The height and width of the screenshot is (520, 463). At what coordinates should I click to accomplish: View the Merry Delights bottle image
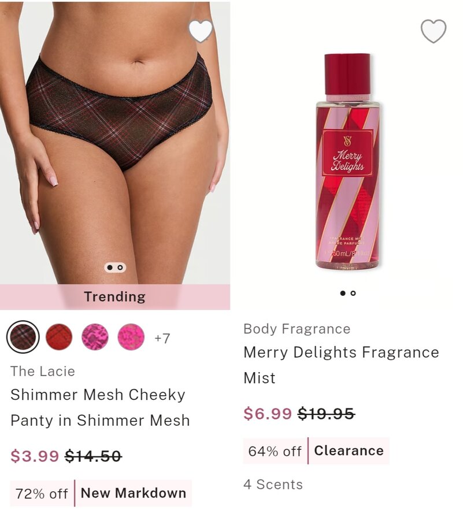click(347, 162)
